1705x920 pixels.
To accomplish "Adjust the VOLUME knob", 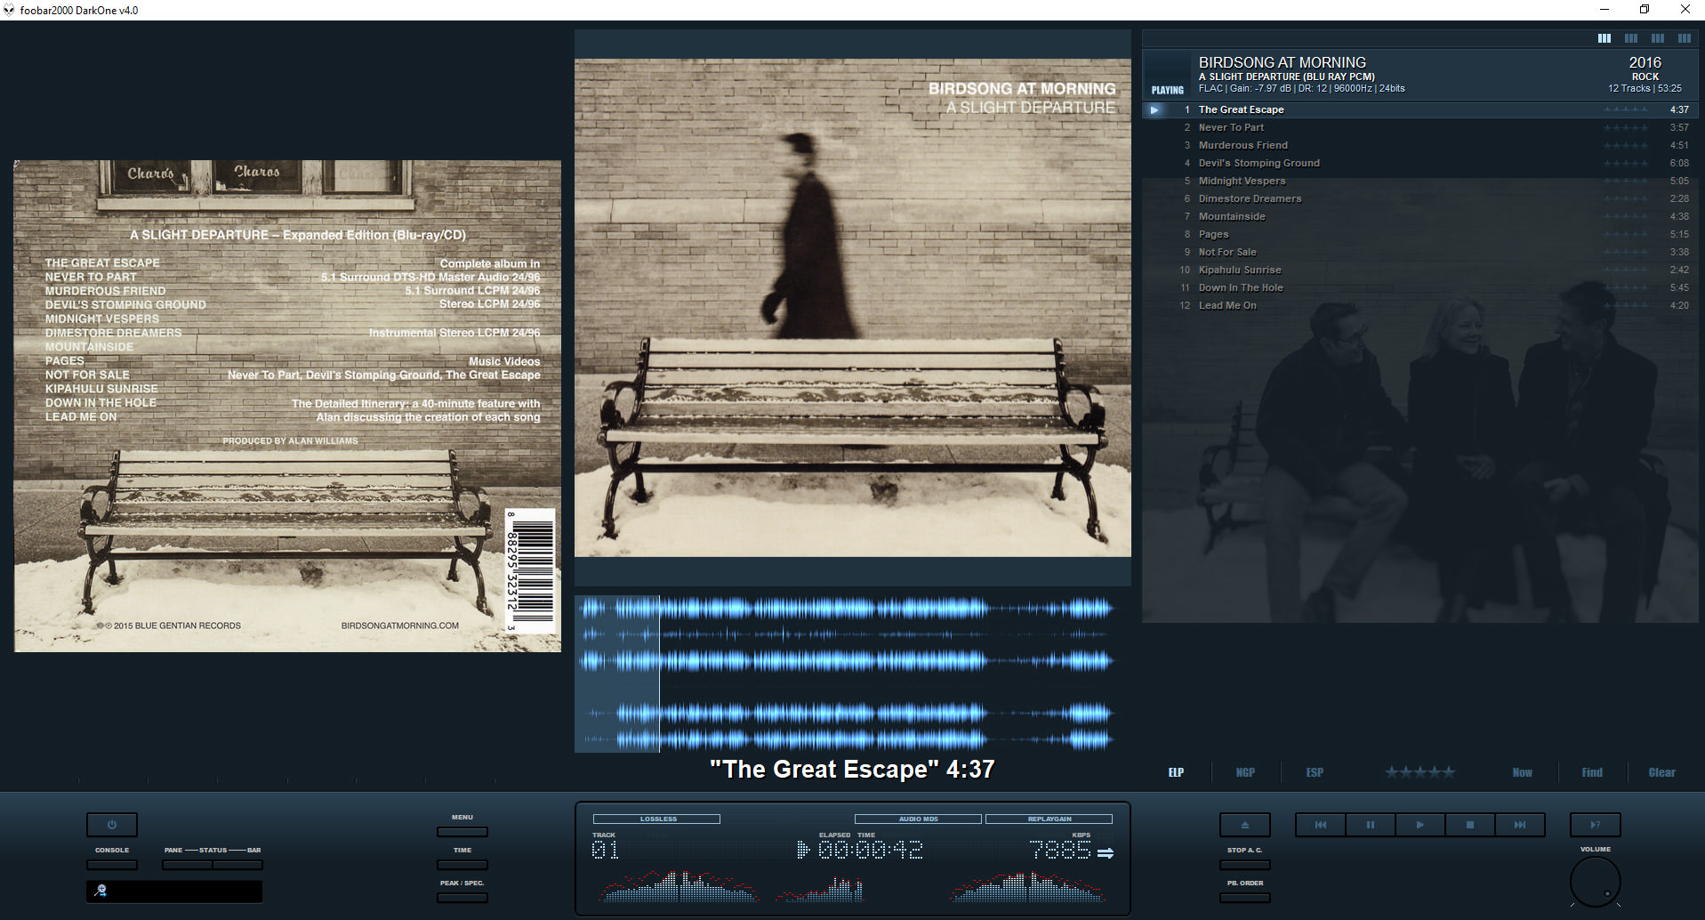I will click(1596, 882).
